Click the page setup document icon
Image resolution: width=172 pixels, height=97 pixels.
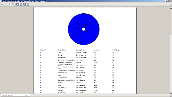coord(6,5)
